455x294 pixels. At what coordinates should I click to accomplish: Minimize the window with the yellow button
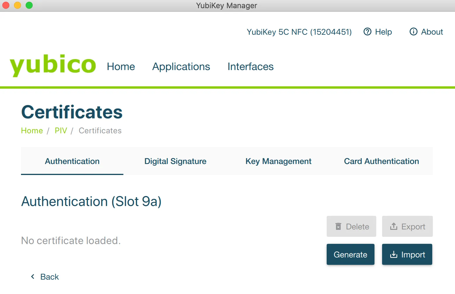17,5
